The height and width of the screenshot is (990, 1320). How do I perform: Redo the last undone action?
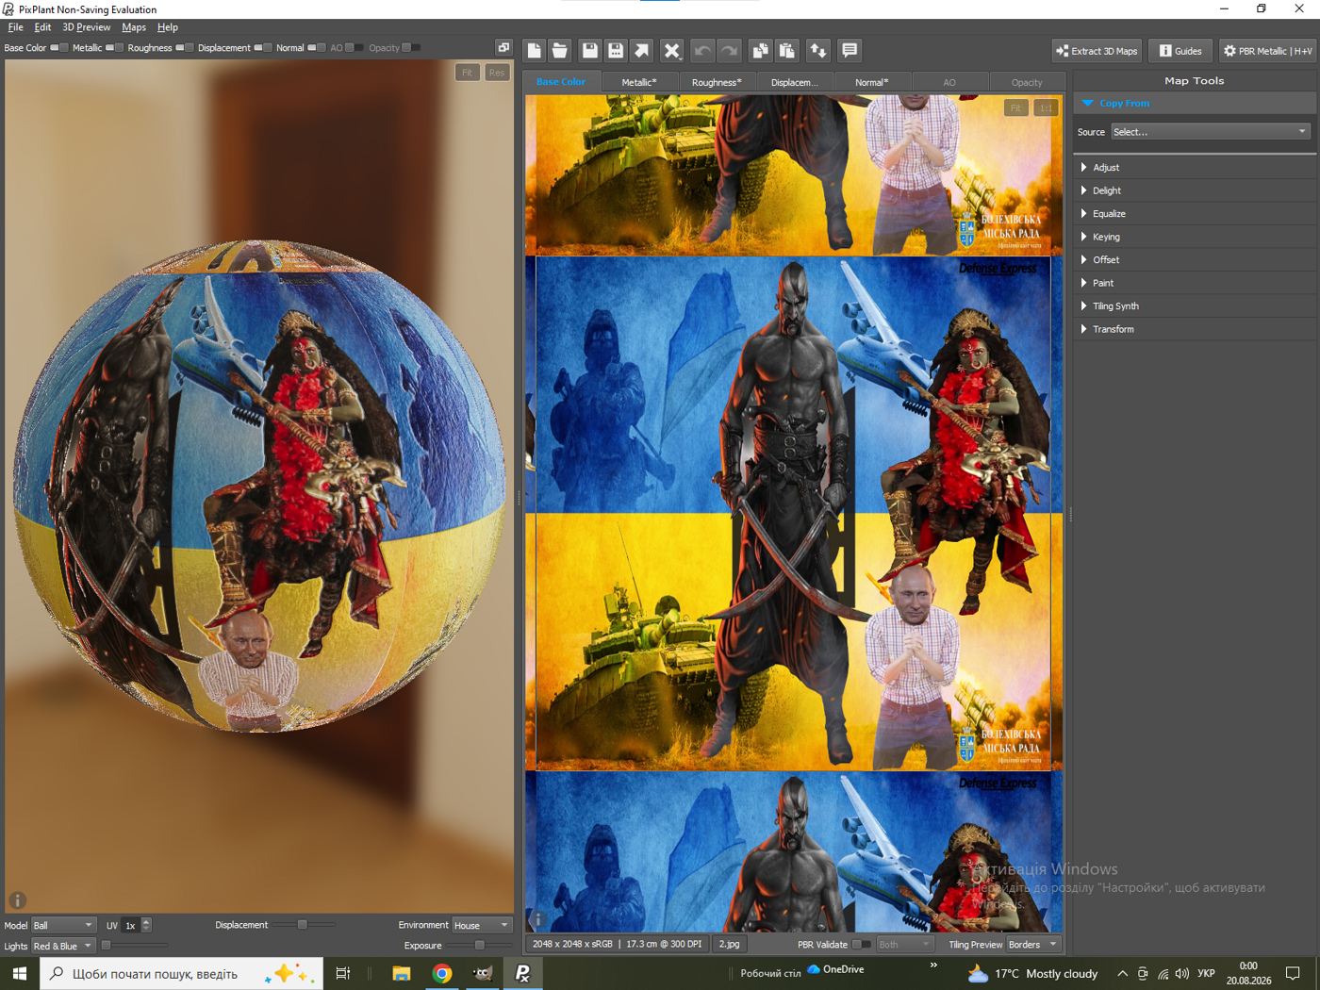[x=729, y=51]
